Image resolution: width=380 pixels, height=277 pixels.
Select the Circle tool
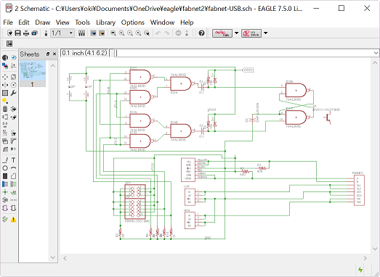(x=5, y=168)
